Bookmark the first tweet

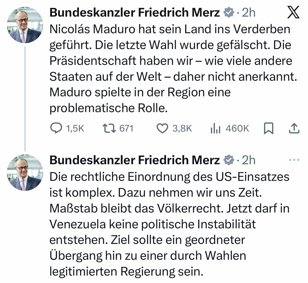268,128
